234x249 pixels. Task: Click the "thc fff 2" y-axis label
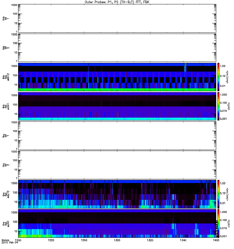point(6,165)
